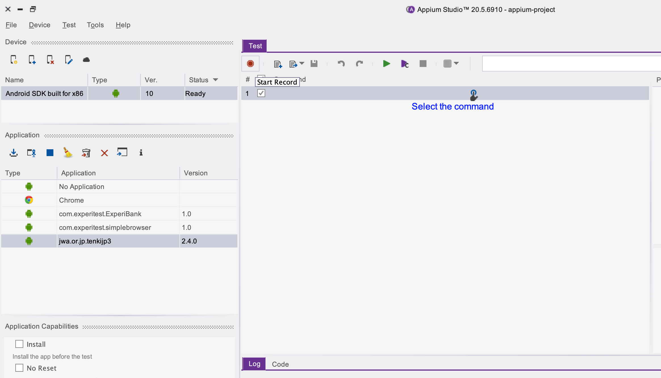661x378 pixels.
Task: Select the No Application row
Action: (x=119, y=186)
